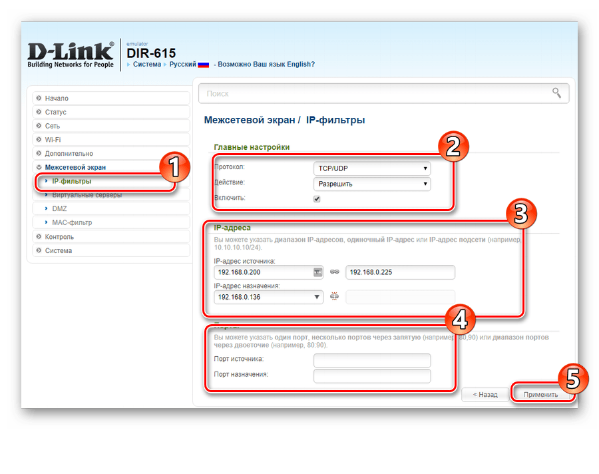Click the Начало bullet icon
Viewport: 599px width, 474px height.
point(39,99)
